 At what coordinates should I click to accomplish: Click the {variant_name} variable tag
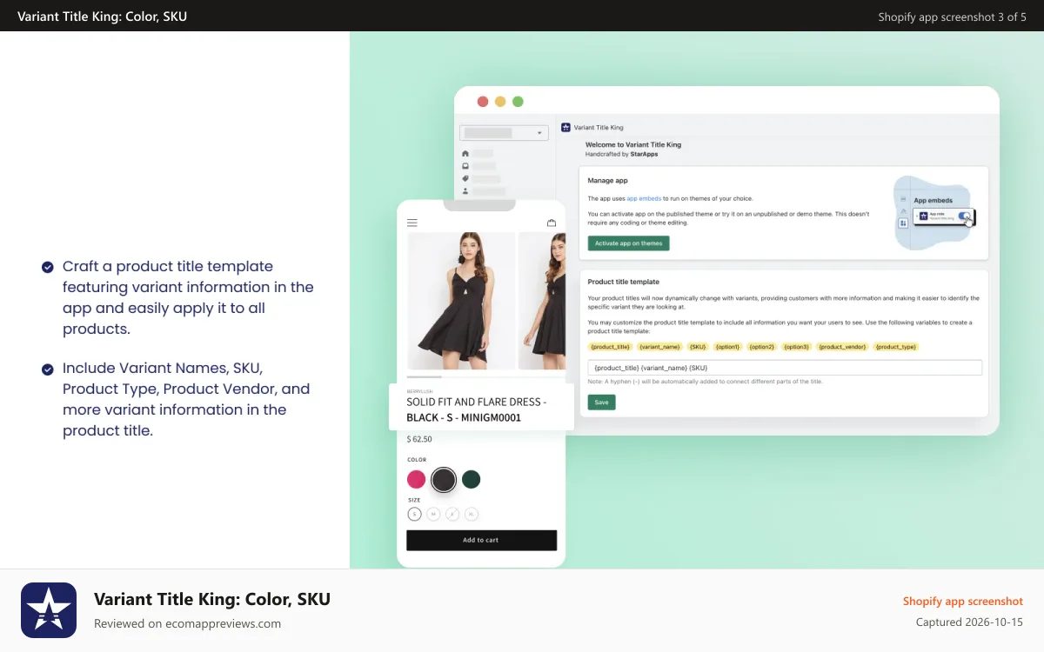659,347
